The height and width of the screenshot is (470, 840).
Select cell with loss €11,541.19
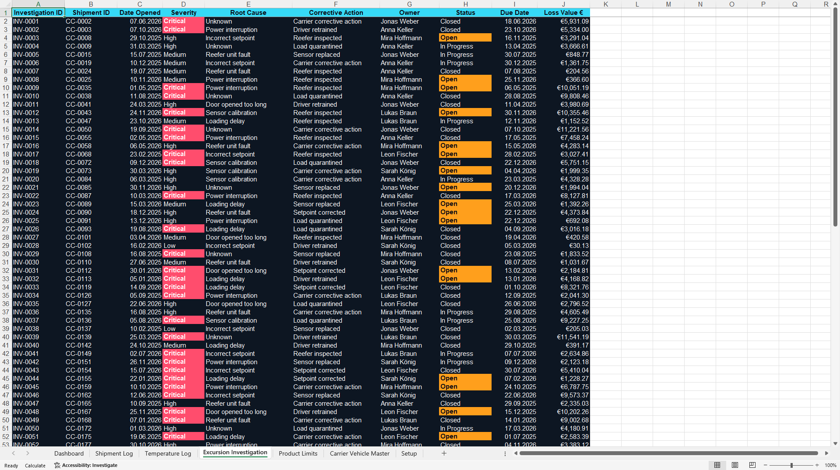click(x=563, y=337)
